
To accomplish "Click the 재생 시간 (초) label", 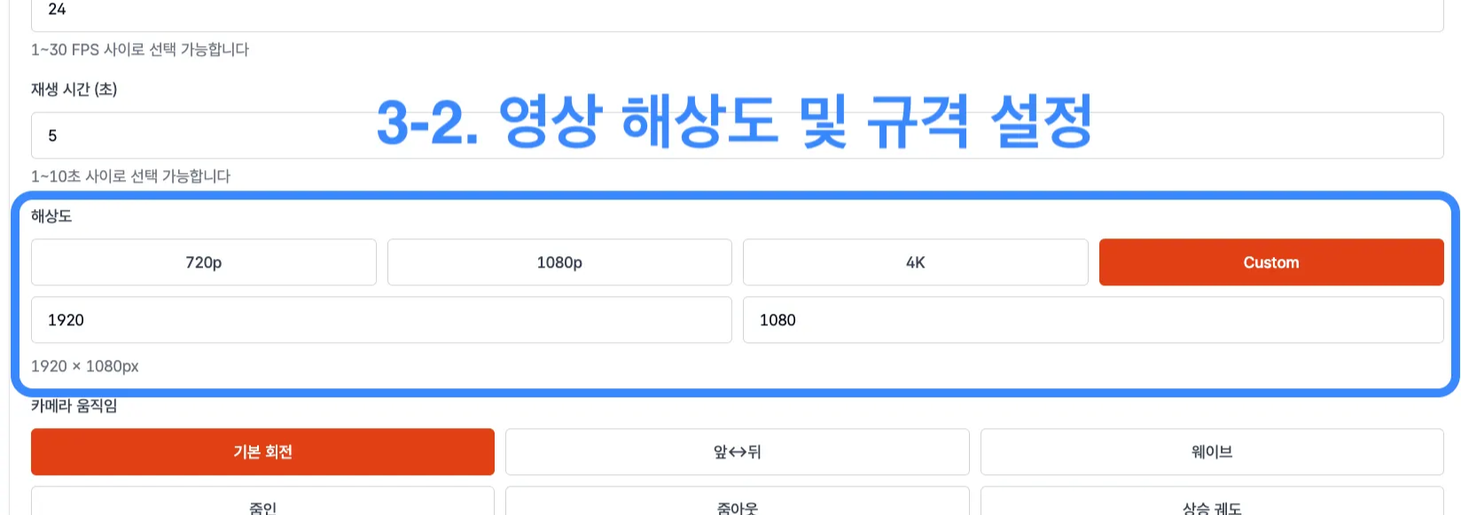I will pyautogui.click(x=74, y=90).
